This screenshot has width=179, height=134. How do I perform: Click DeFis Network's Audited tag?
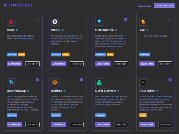pyautogui.click(x=101, y=115)
